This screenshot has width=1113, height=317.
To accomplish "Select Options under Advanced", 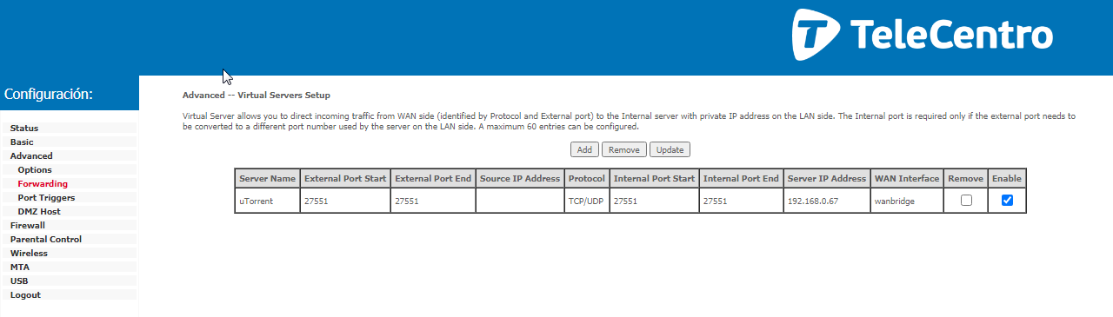I will click(35, 170).
